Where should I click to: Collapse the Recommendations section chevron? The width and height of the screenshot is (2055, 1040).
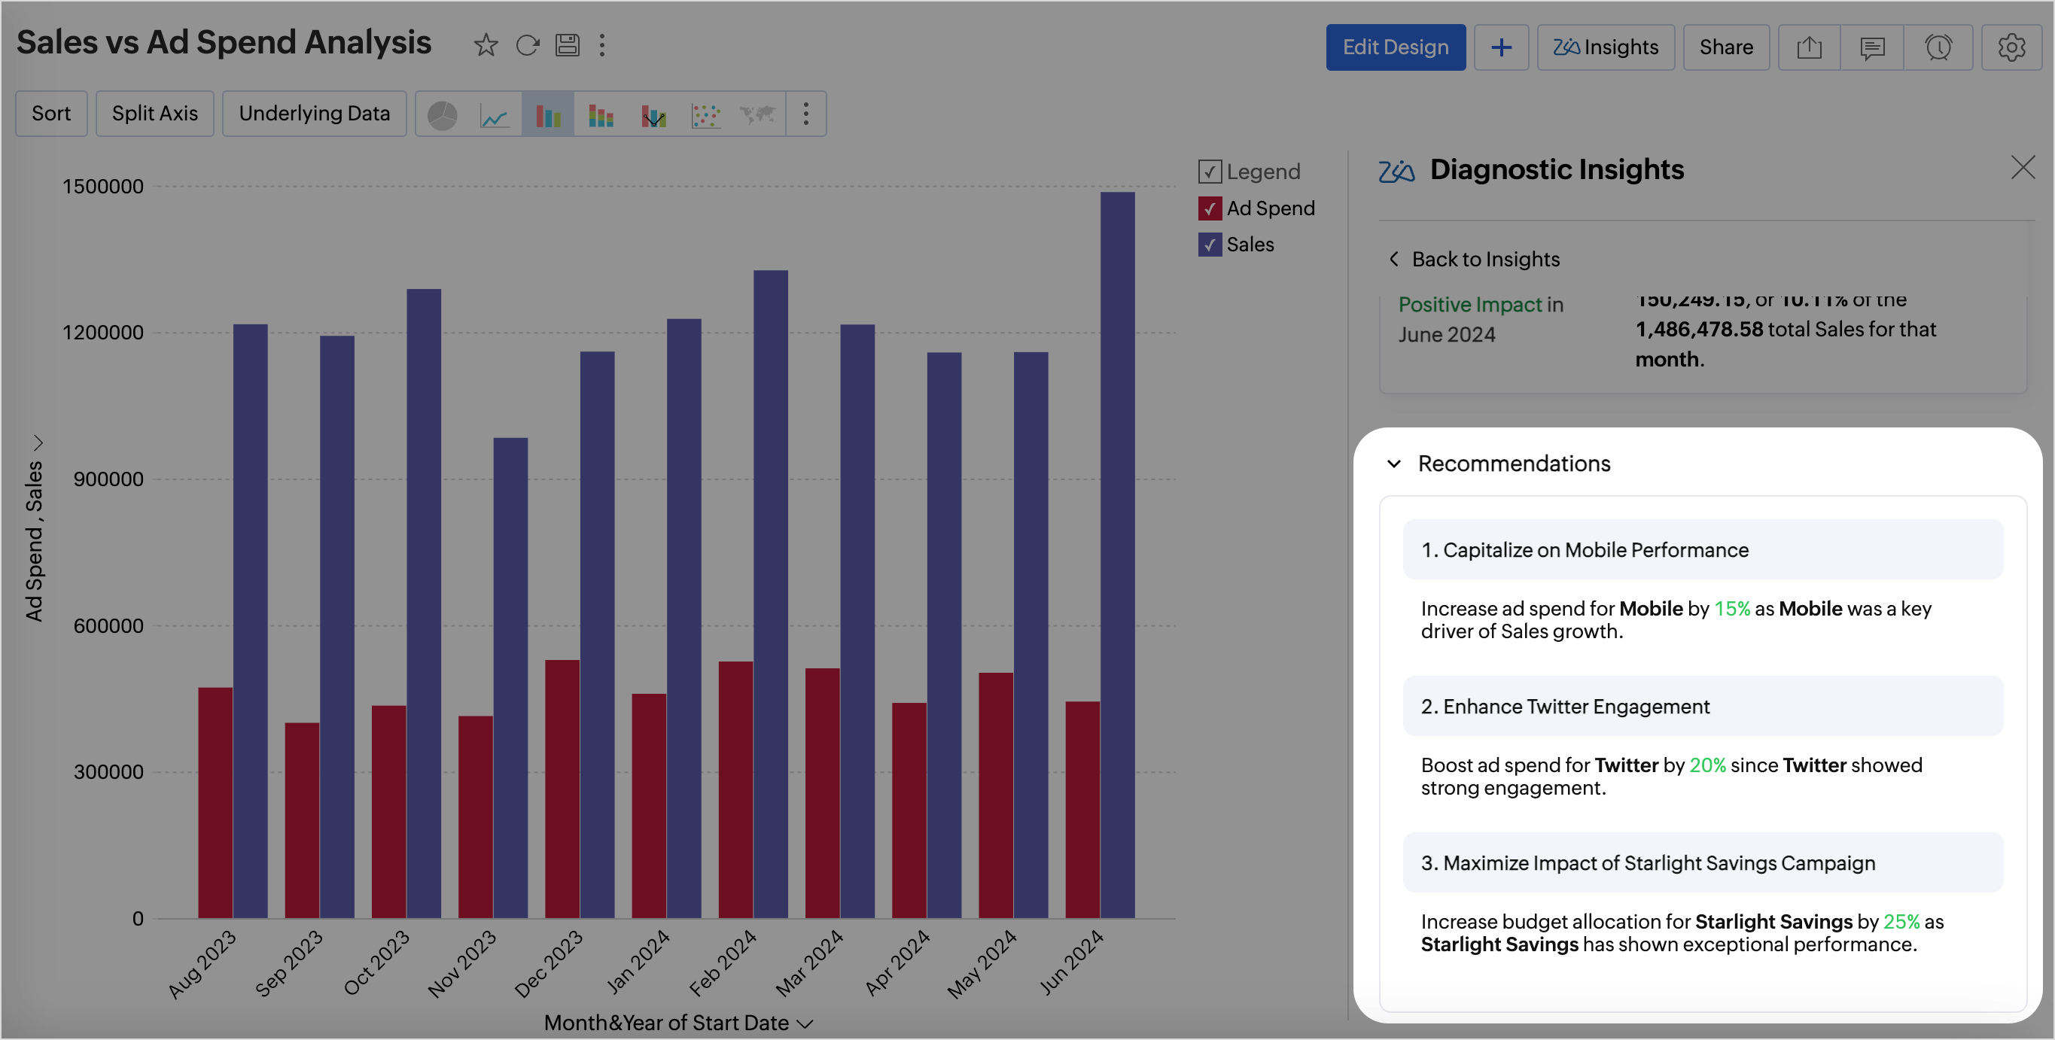(x=1393, y=464)
